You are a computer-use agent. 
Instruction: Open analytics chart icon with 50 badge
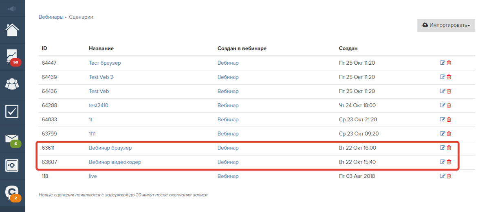tap(12, 57)
